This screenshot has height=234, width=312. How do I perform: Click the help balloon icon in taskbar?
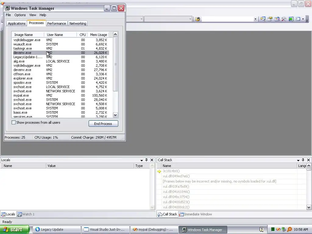(x=261, y=229)
